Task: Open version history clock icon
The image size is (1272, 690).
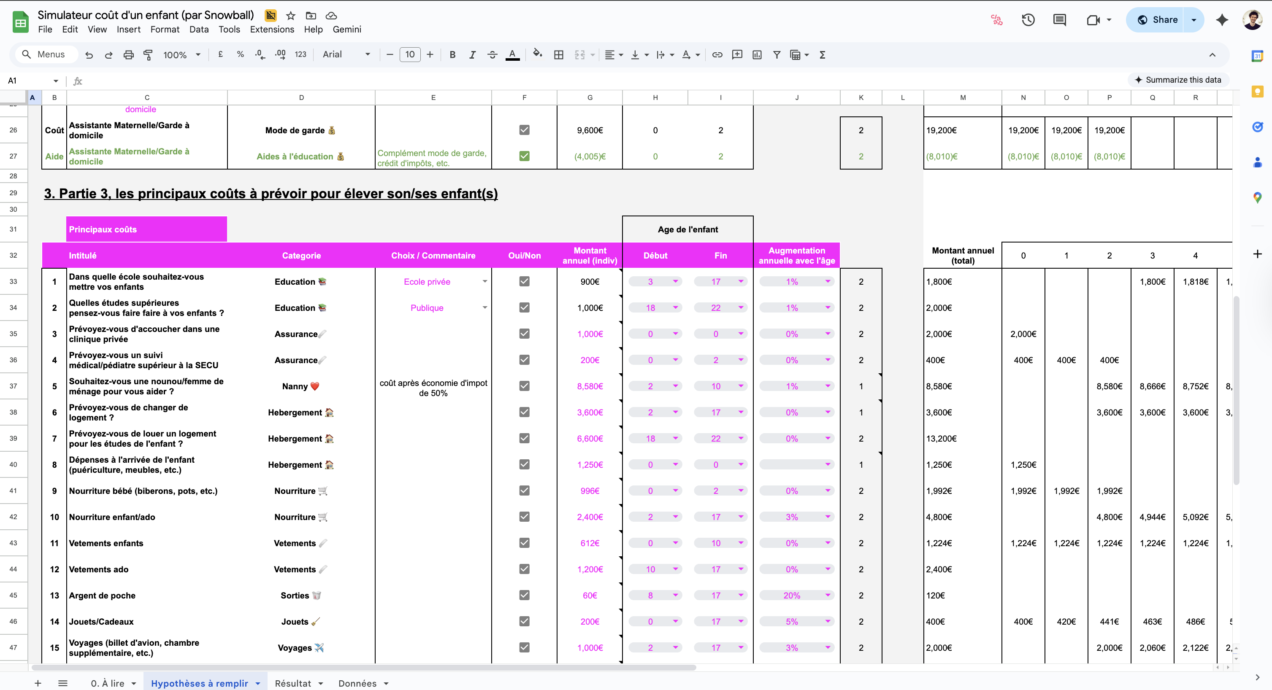Action: [x=1028, y=20]
